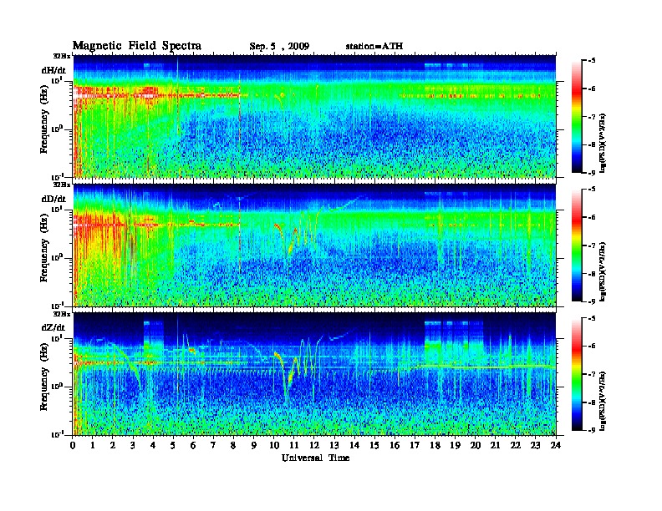
Task: Click hour tick label 15 on time axis
Action: click(x=374, y=445)
